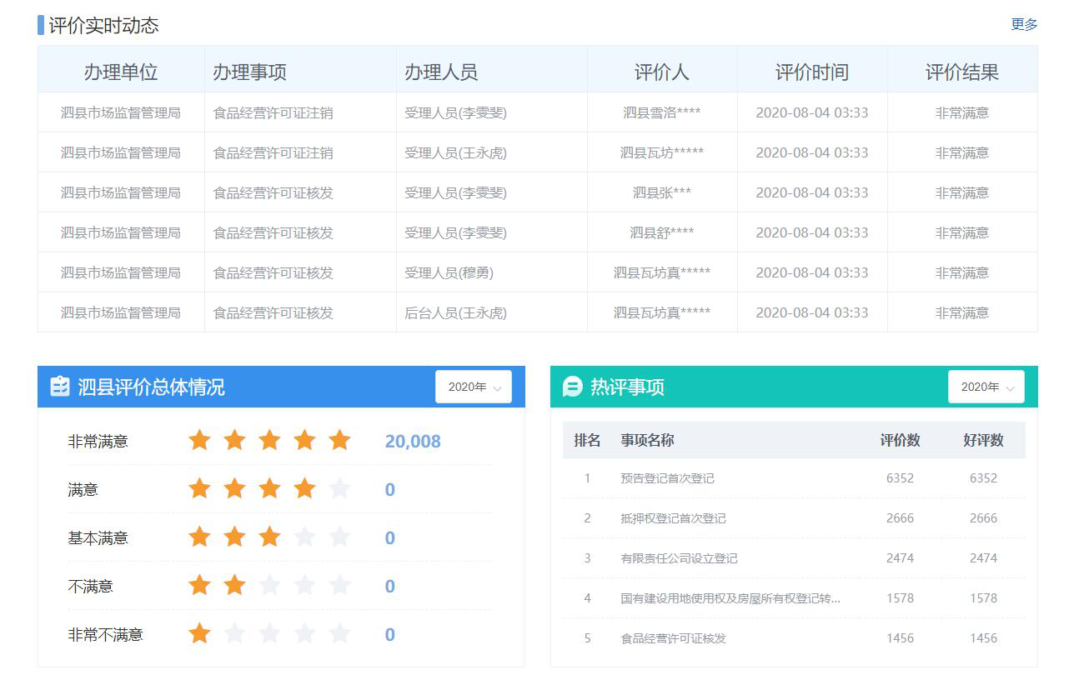Click the 评价结果 column header
The height and width of the screenshot is (680, 1074).
point(962,72)
